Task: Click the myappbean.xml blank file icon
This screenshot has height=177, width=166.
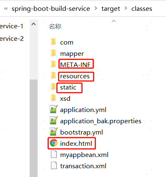Action: click(x=54, y=154)
